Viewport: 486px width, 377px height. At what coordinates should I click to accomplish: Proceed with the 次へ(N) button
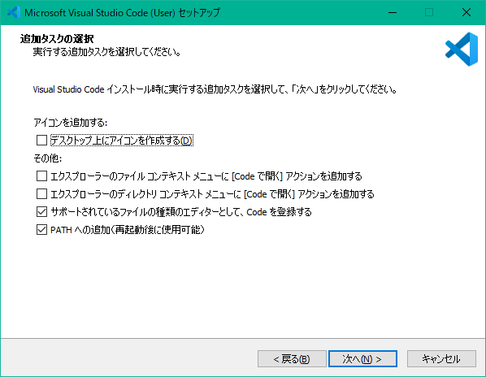point(362,359)
